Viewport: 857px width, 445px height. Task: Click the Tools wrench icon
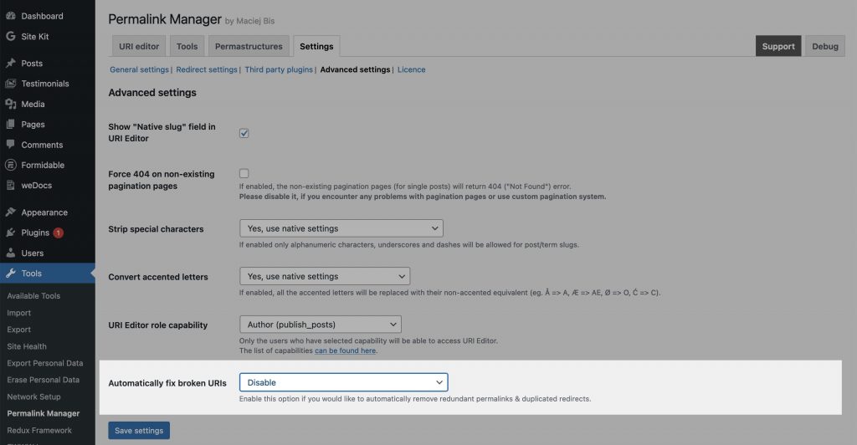(x=10, y=273)
